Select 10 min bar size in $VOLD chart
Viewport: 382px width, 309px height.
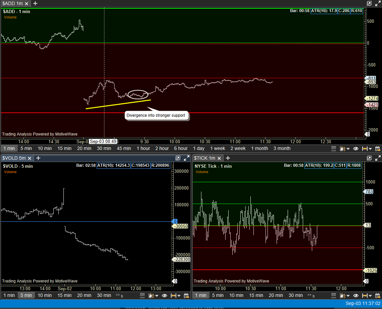coord(45,295)
